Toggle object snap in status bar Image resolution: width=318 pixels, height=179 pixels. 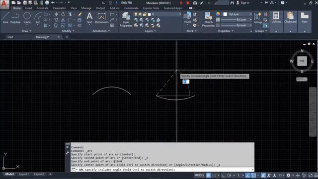tap(253, 175)
